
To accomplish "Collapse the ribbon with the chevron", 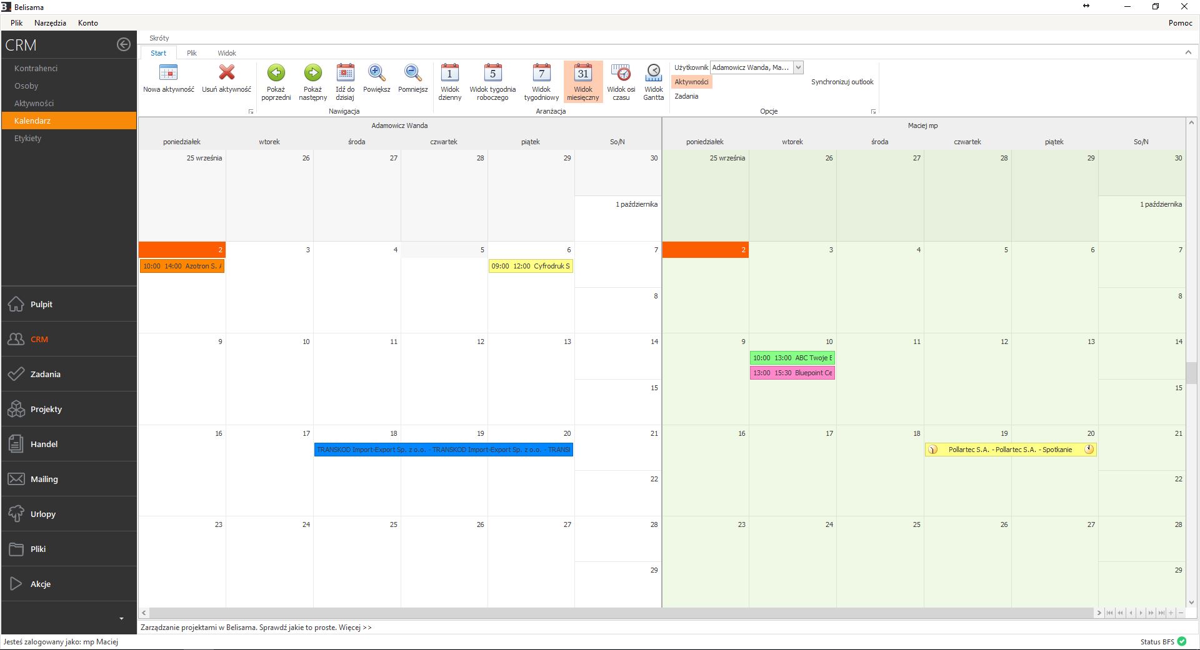I will [1188, 52].
